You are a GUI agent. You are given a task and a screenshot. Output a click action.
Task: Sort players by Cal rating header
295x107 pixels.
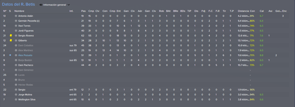[x=262, y=11]
